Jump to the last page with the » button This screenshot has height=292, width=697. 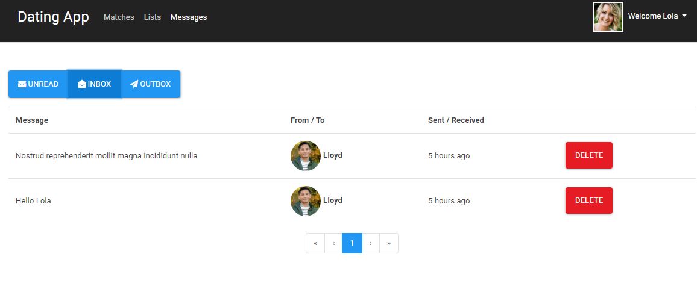(x=389, y=243)
